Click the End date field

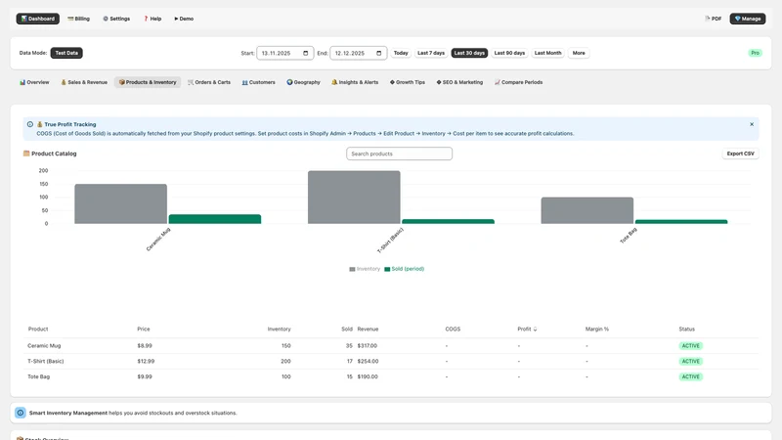click(359, 53)
